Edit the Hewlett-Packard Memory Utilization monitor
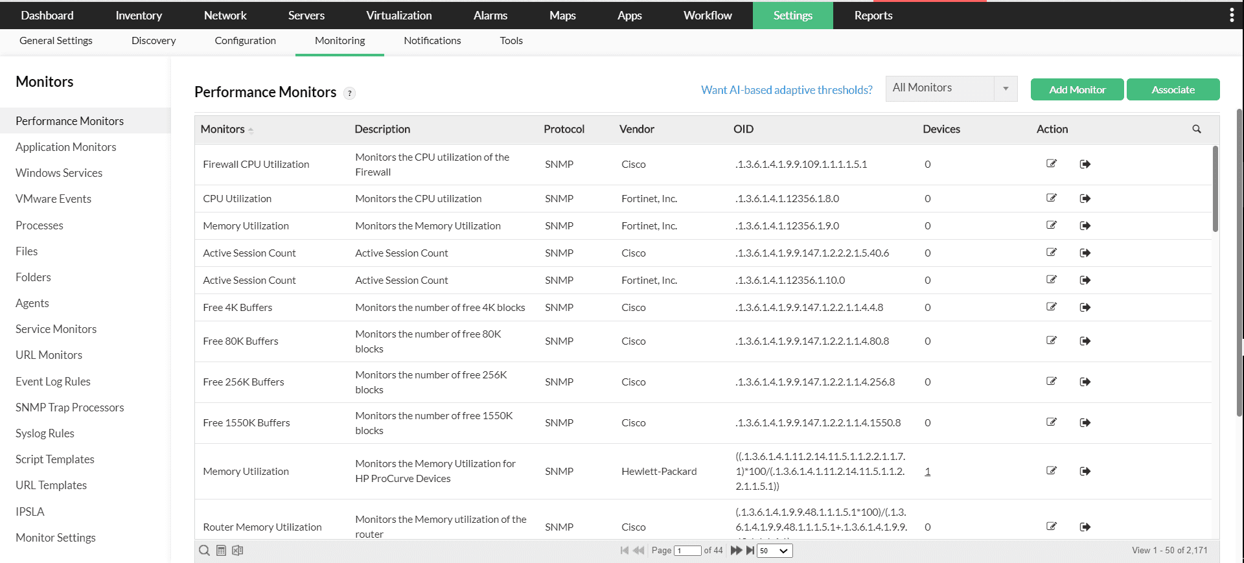 pyautogui.click(x=1052, y=471)
